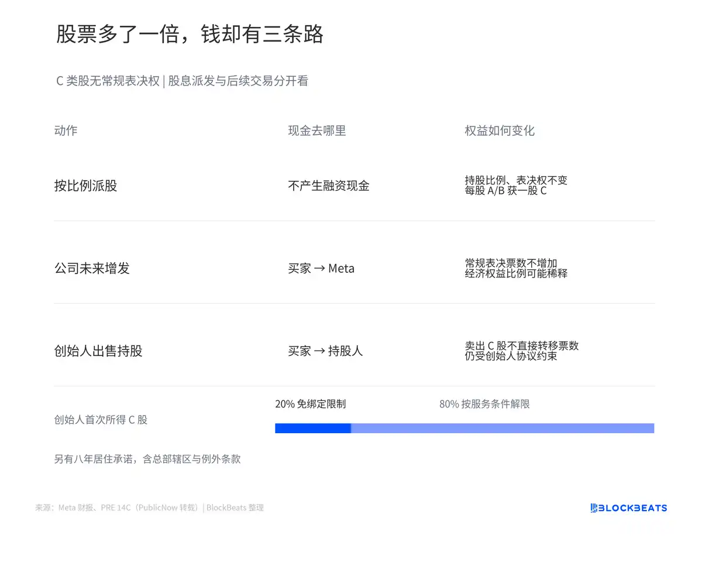The width and height of the screenshot is (702, 562).
Task: Select the subtitle C 类股无常规表决权
Action: (x=108, y=81)
